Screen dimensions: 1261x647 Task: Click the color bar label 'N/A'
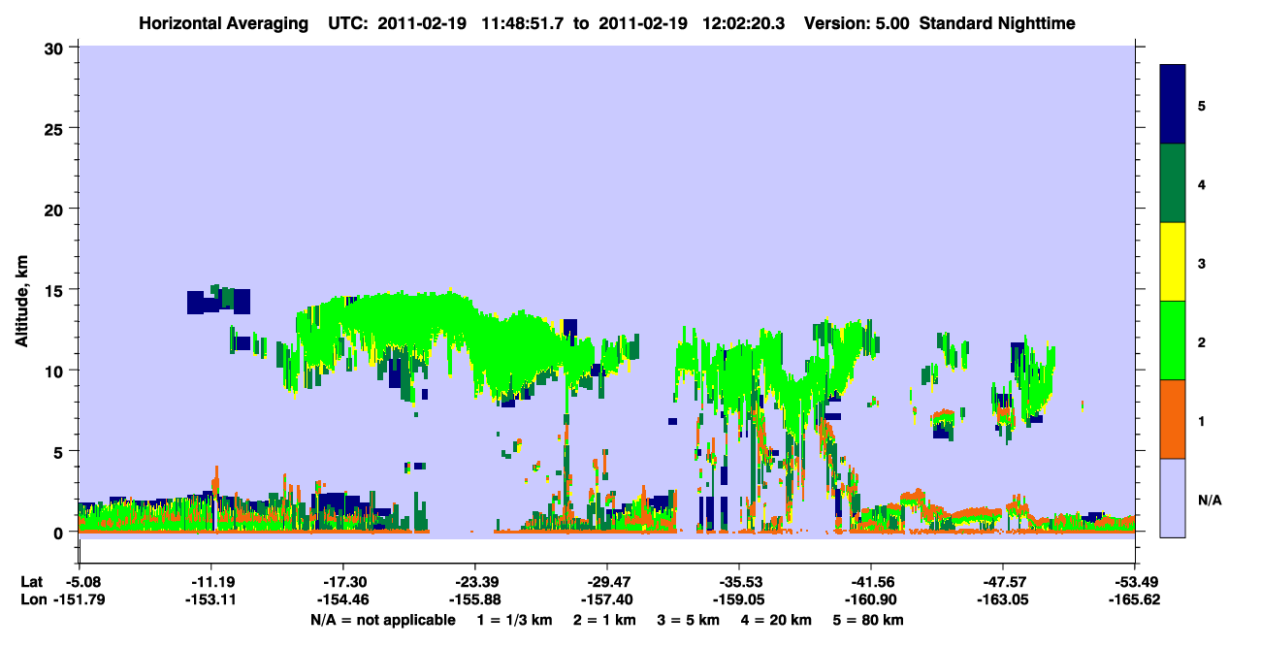pos(1209,501)
